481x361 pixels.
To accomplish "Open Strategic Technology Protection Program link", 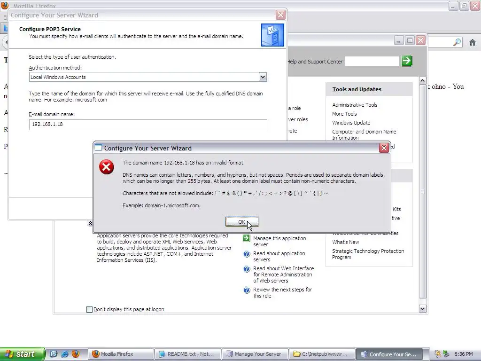I will tap(368, 254).
